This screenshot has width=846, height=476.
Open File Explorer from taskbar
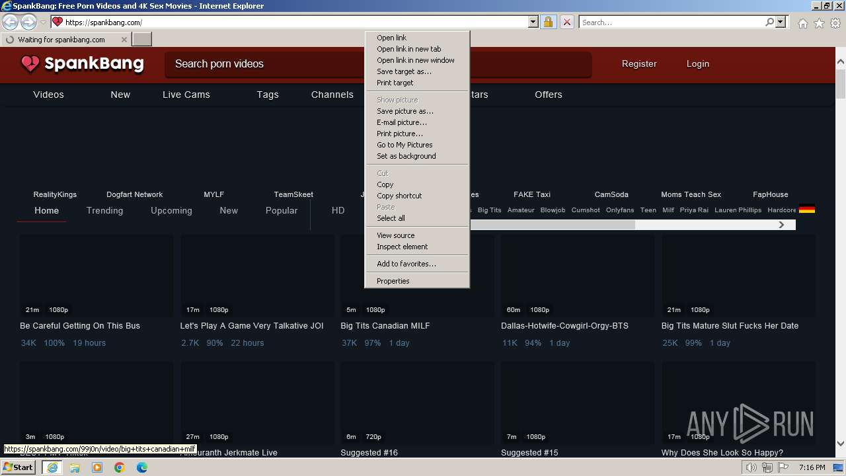click(x=75, y=467)
